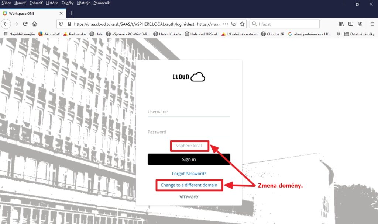Expand the page actions three-dots menu
378x224 pixels.
tap(226, 24)
